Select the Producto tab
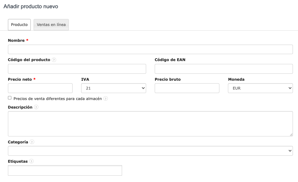 click(19, 25)
